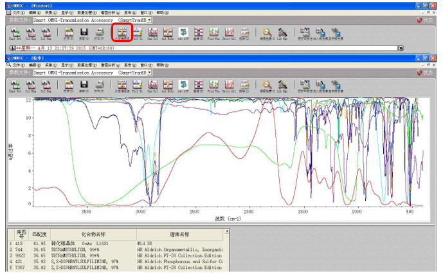Click Adv ATR icon in lower toolbar
The height and width of the screenshot is (278, 443).
tap(183, 86)
